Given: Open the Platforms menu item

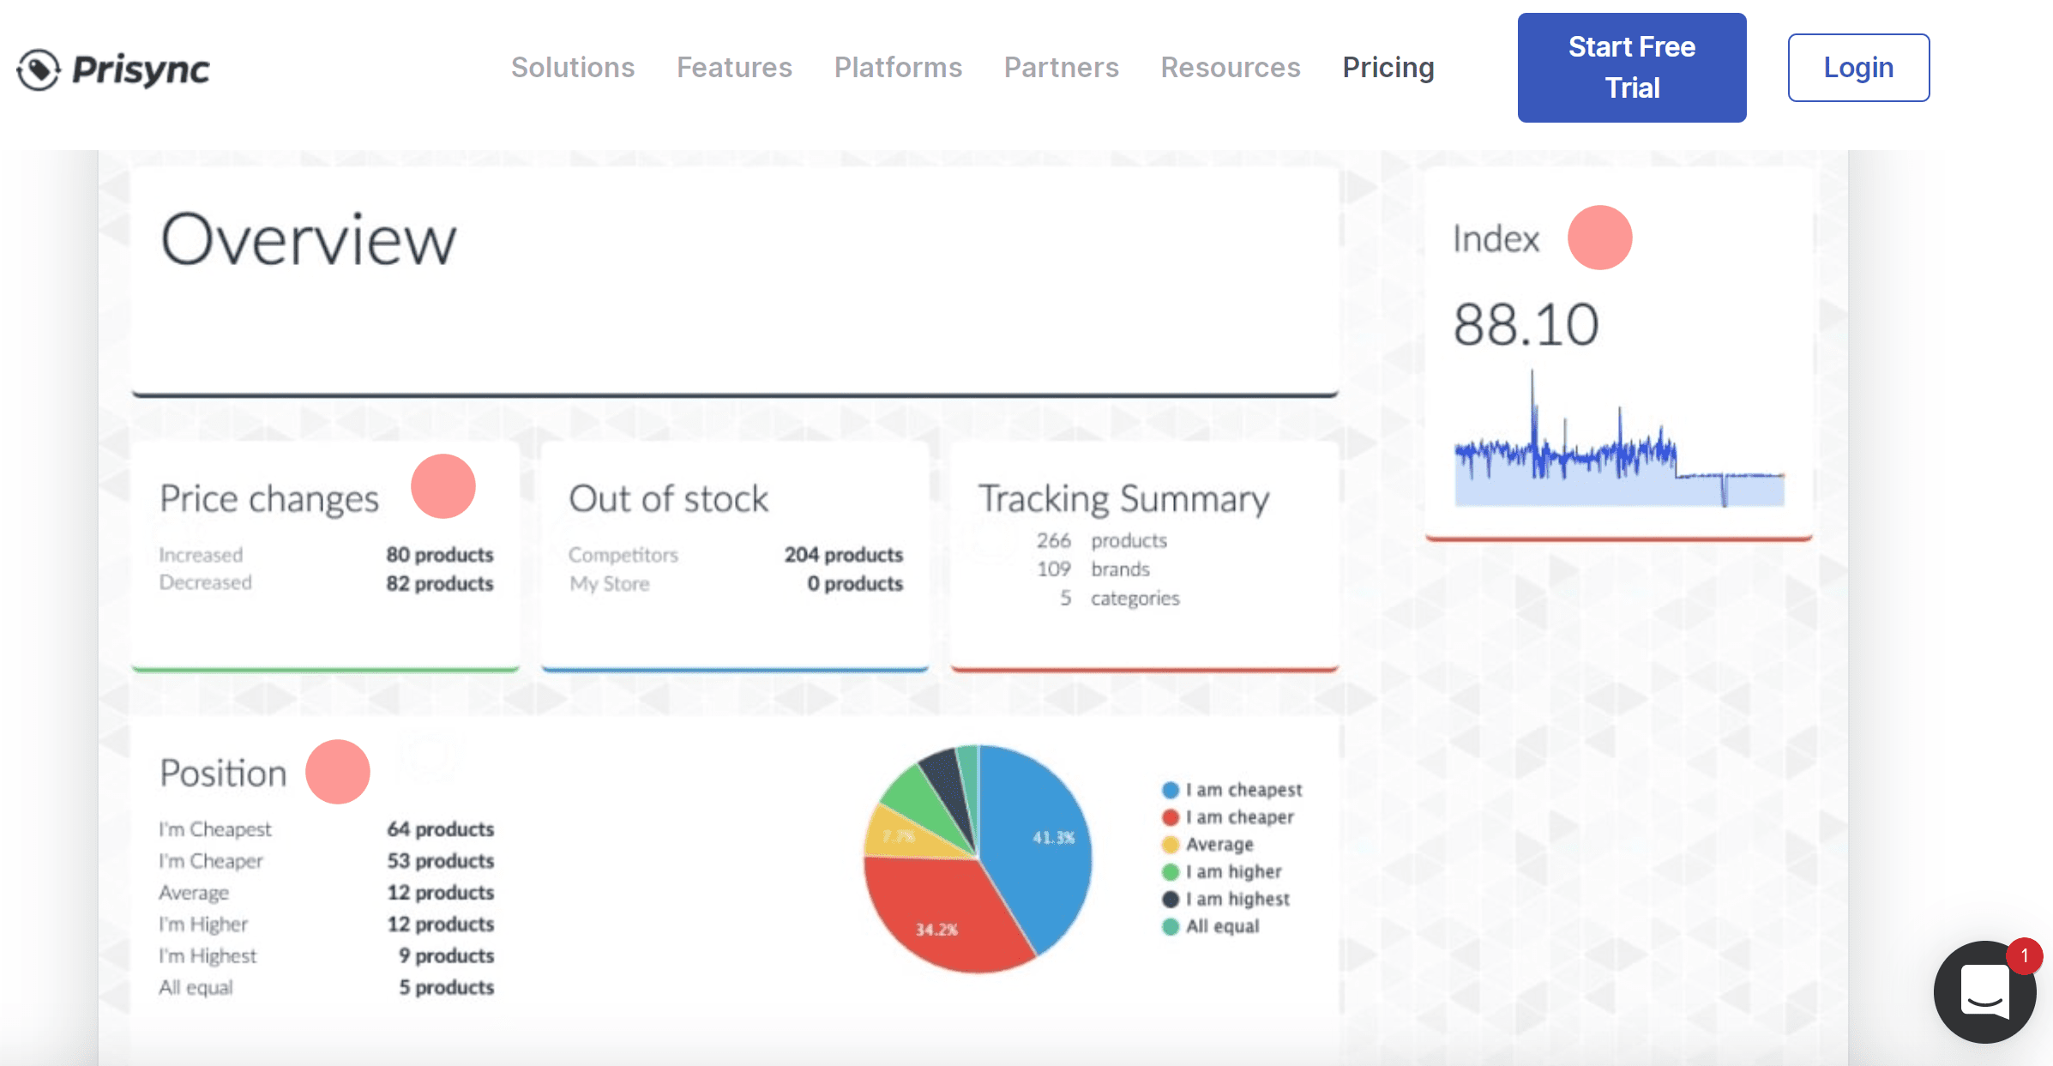Looking at the screenshot, I should coord(898,68).
